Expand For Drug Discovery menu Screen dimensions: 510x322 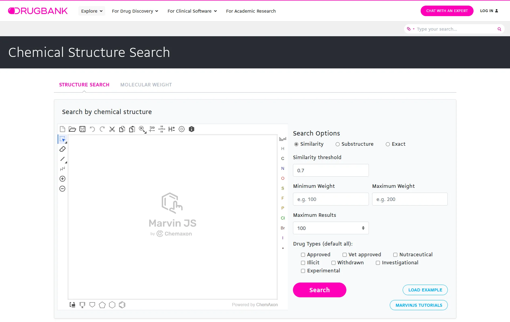(x=135, y=11)
